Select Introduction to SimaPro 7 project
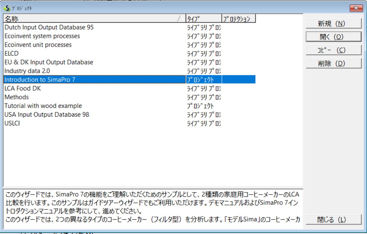 pyautogui.click(x=129, y=79)
